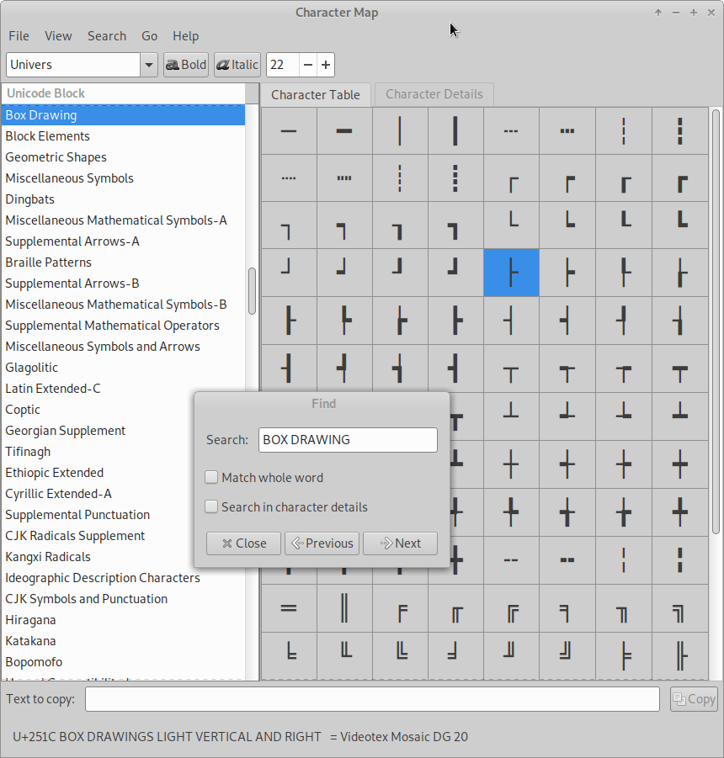This screenshot has width=724, height=758.
Task: Go to Previous search match
Action: [x=322, y=543]
